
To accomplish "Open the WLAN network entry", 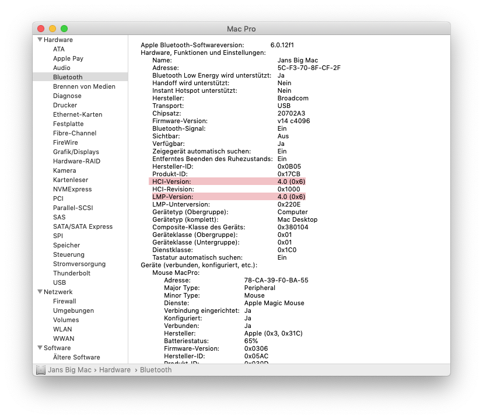I will coord(62,329).
